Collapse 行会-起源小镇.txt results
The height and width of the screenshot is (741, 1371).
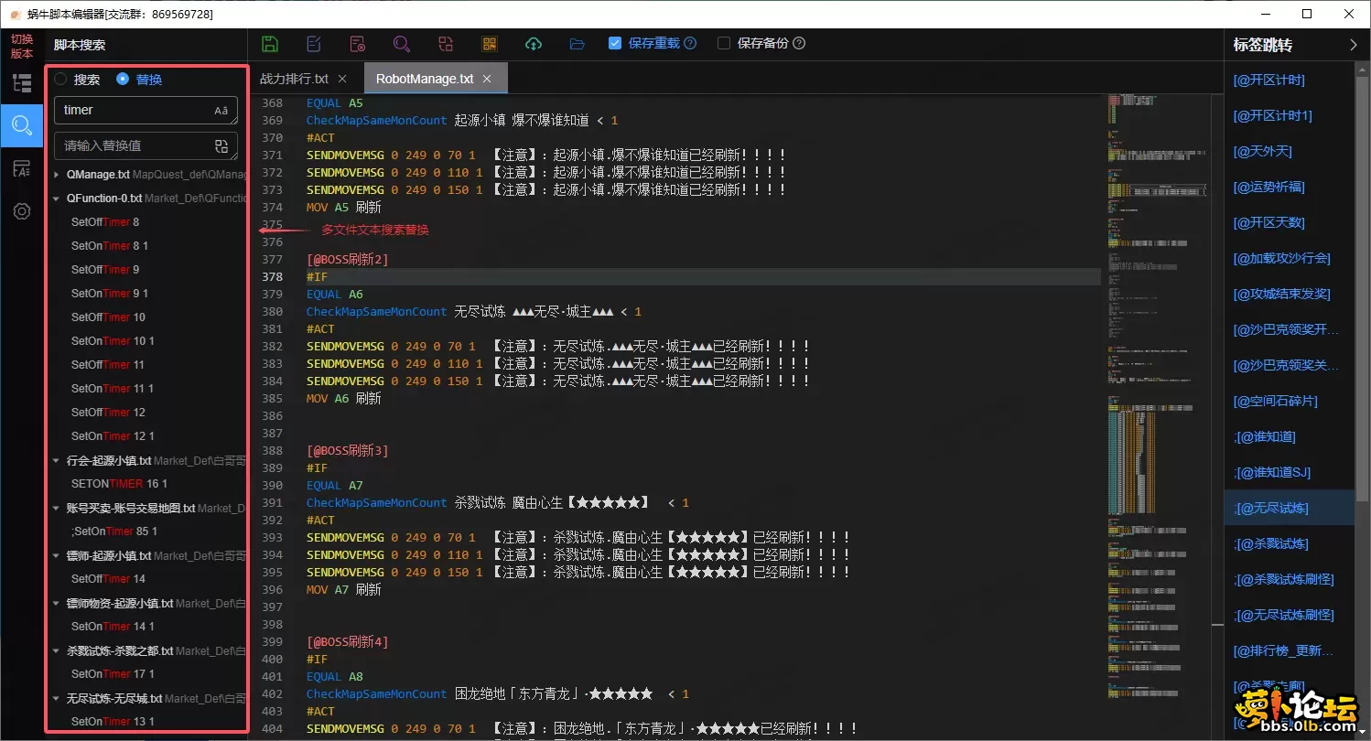(x=57, y=461)
